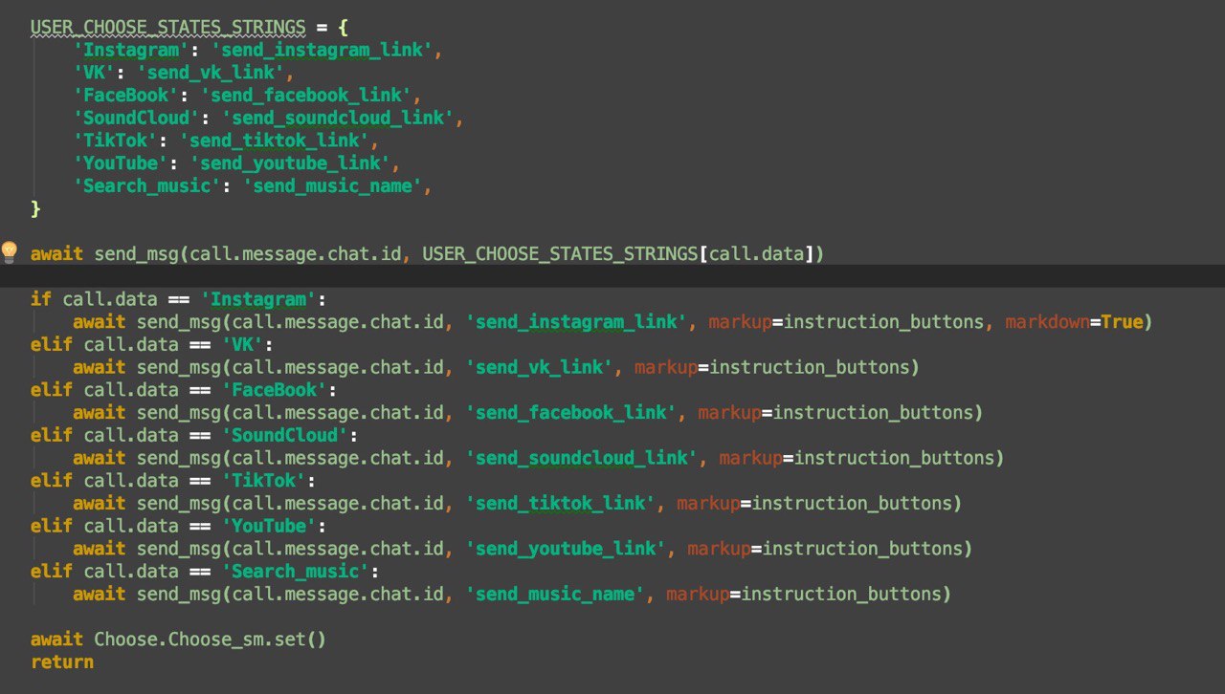Screen dimensions: 1225x694
Task: Click the 'YouTube' string in the elif condition
Action: [x=269, y=526]
